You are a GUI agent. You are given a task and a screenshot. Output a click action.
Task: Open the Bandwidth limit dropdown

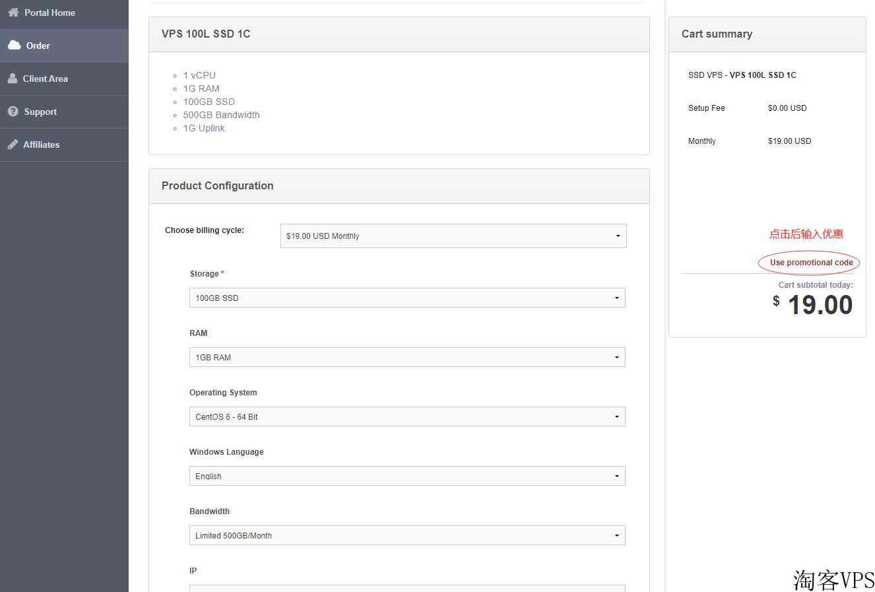[407, 536]
